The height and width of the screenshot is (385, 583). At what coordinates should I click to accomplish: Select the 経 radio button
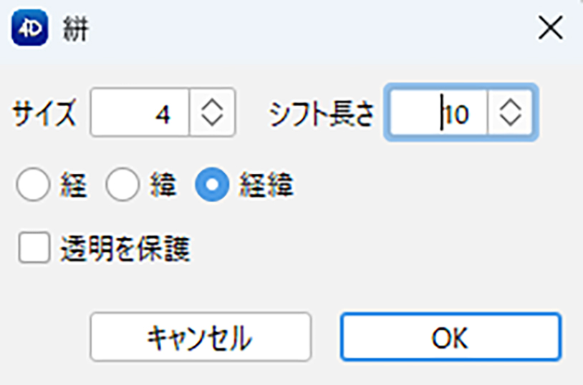pos(33,185)
